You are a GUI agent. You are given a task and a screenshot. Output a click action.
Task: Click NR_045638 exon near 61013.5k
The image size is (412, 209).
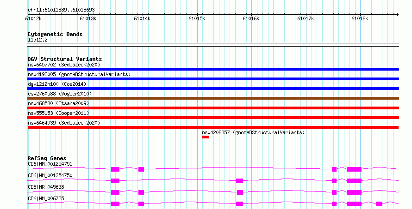[x=115, y=192]
